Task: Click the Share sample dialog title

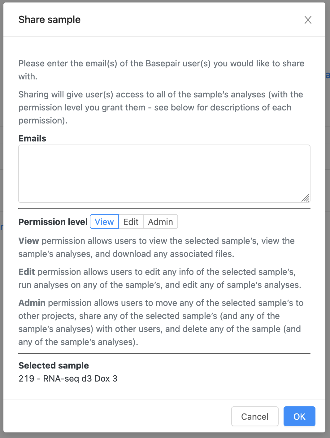Action: click(x=50, y=19)
